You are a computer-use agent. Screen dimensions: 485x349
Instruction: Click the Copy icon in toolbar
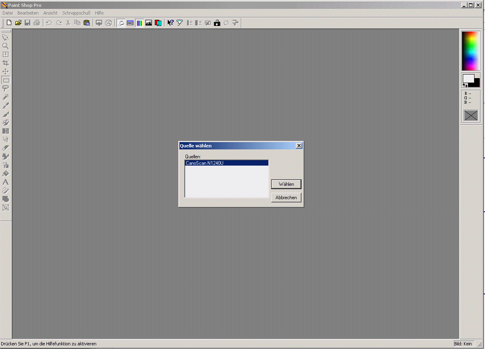point(77,23)
